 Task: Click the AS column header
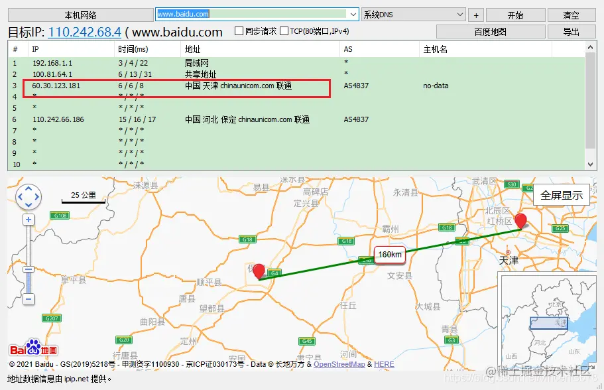[379, 49]
